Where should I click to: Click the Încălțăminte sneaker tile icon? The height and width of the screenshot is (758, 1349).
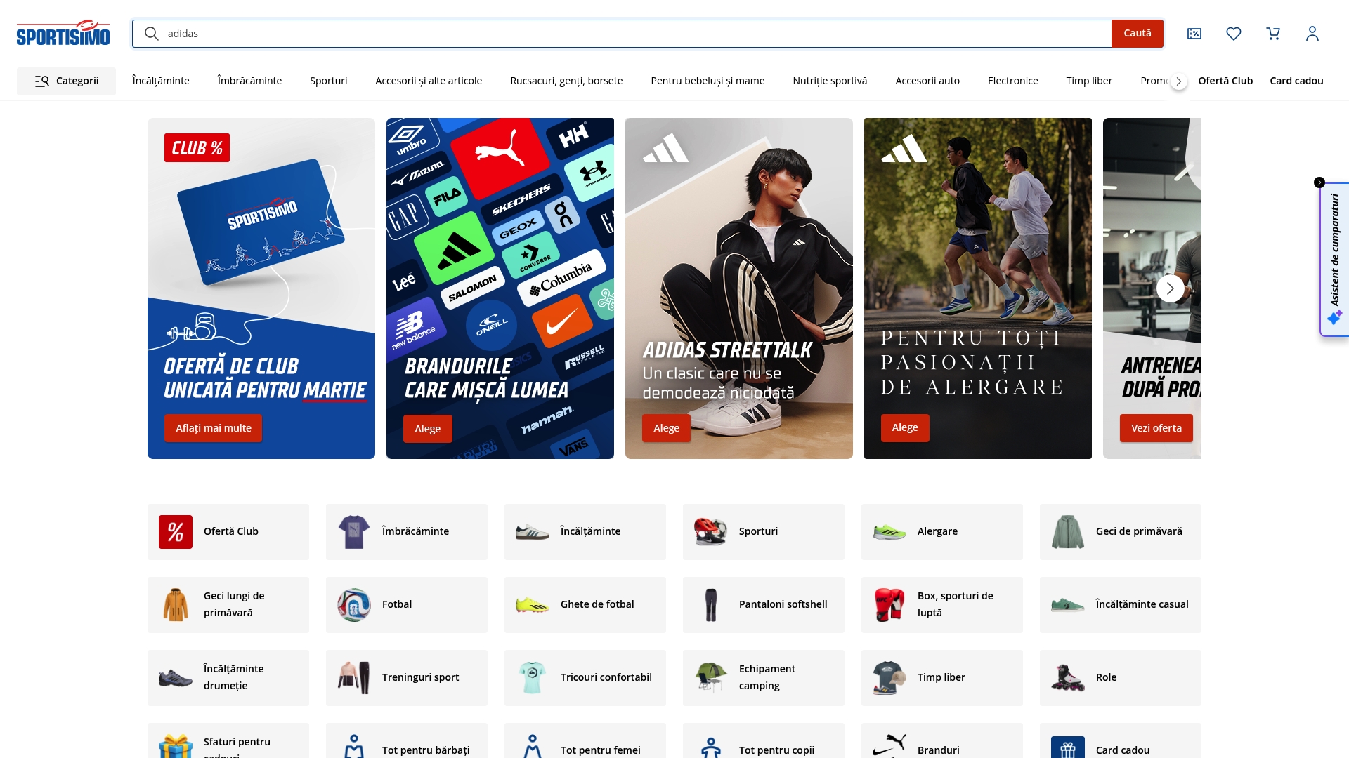[x=533, y=532]
